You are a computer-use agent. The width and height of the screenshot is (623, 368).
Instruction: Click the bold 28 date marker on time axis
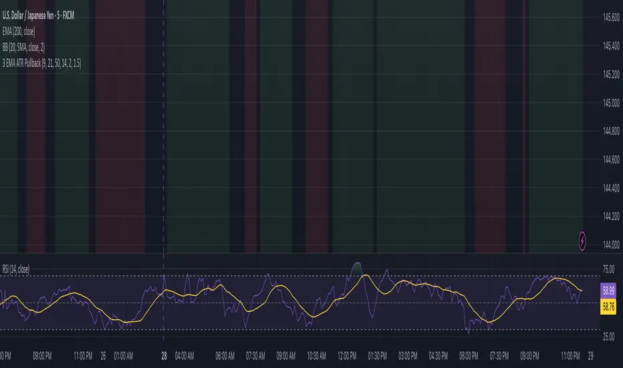coord(164,357)
